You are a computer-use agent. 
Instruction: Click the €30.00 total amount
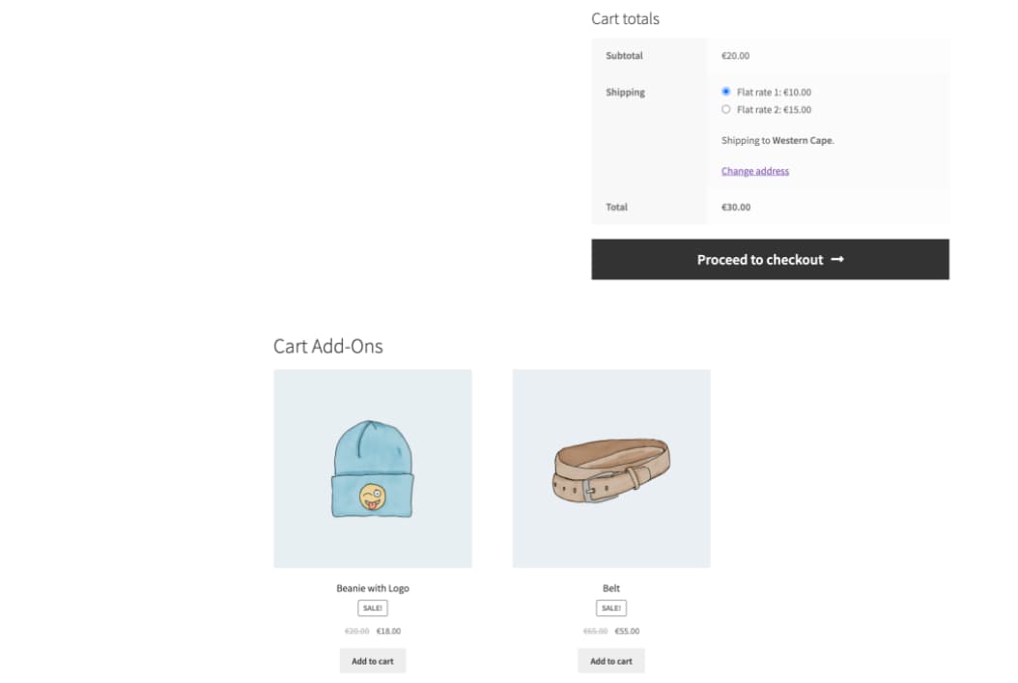click(736, 207)
